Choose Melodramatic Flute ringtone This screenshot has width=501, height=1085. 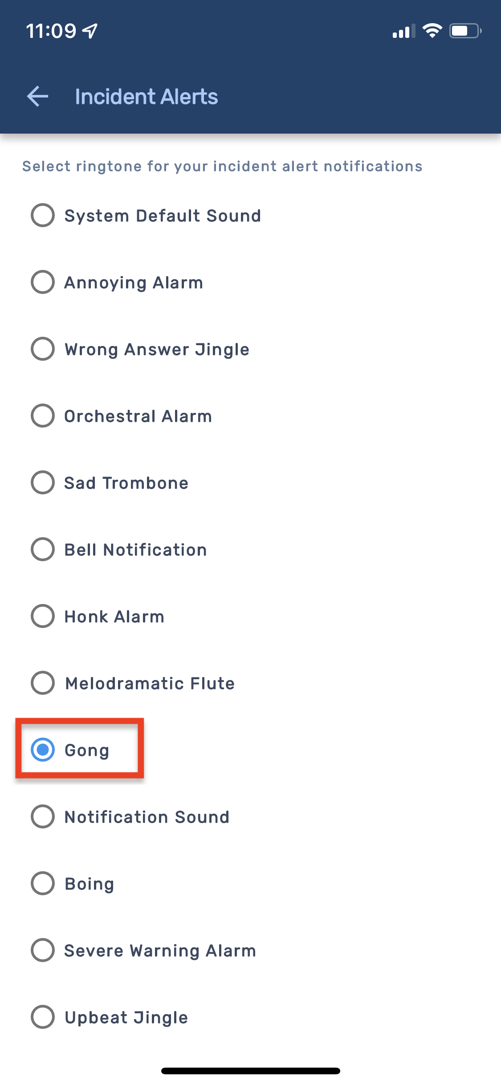point(43,683)
